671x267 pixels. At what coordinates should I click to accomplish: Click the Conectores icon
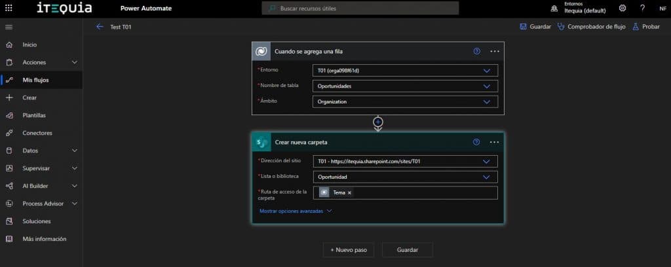click(9, 133)
